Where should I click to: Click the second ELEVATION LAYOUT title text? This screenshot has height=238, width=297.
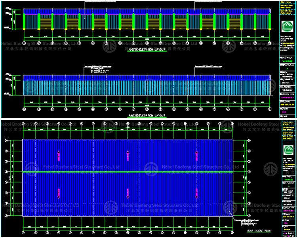click(147, 116)
